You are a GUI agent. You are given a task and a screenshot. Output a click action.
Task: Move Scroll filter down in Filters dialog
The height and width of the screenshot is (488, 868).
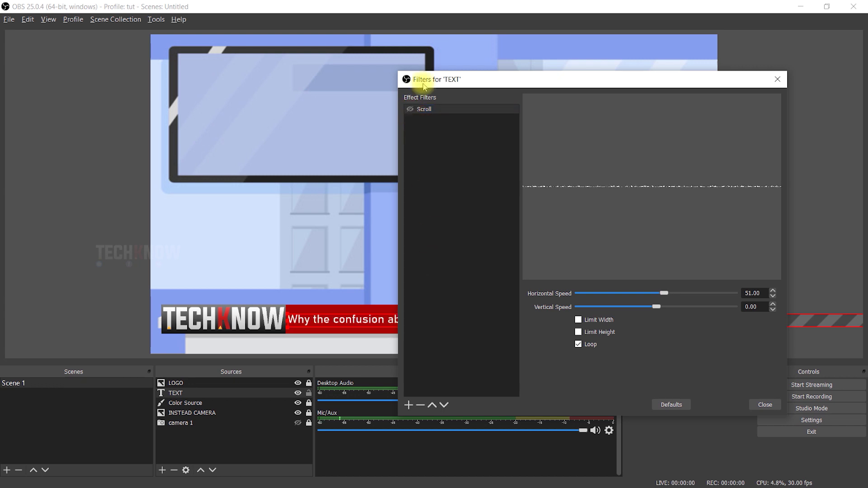pos(444,405)
